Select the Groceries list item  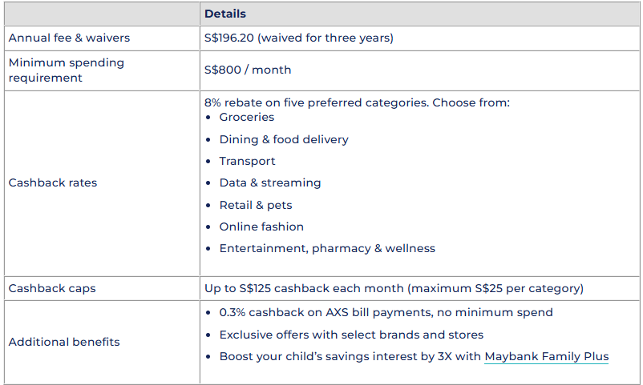click(x=247, y=117)
